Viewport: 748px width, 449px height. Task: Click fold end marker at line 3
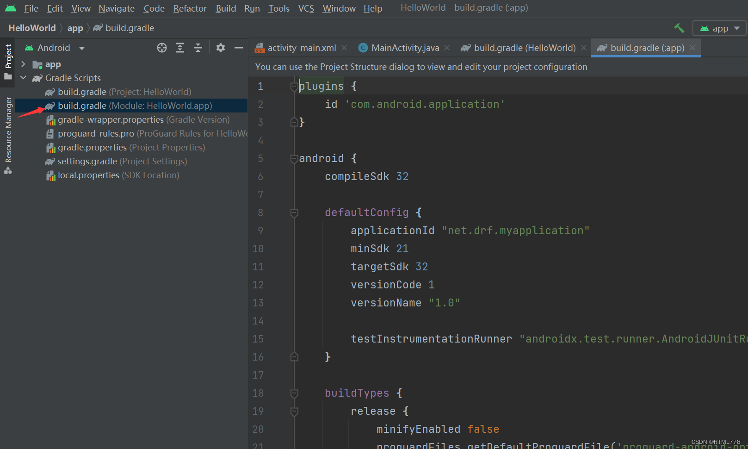click(294, 122)
